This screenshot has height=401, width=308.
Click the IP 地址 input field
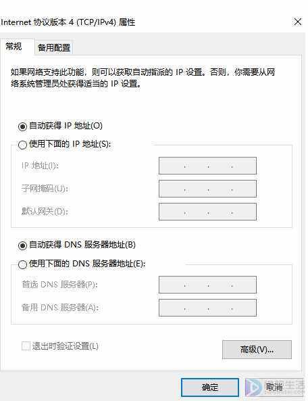click(207, 166)
